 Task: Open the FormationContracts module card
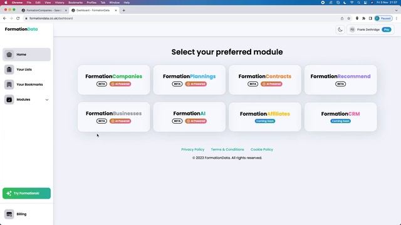(x=265, y=80)
